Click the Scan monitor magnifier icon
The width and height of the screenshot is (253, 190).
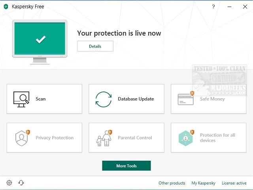coord(21,99)
